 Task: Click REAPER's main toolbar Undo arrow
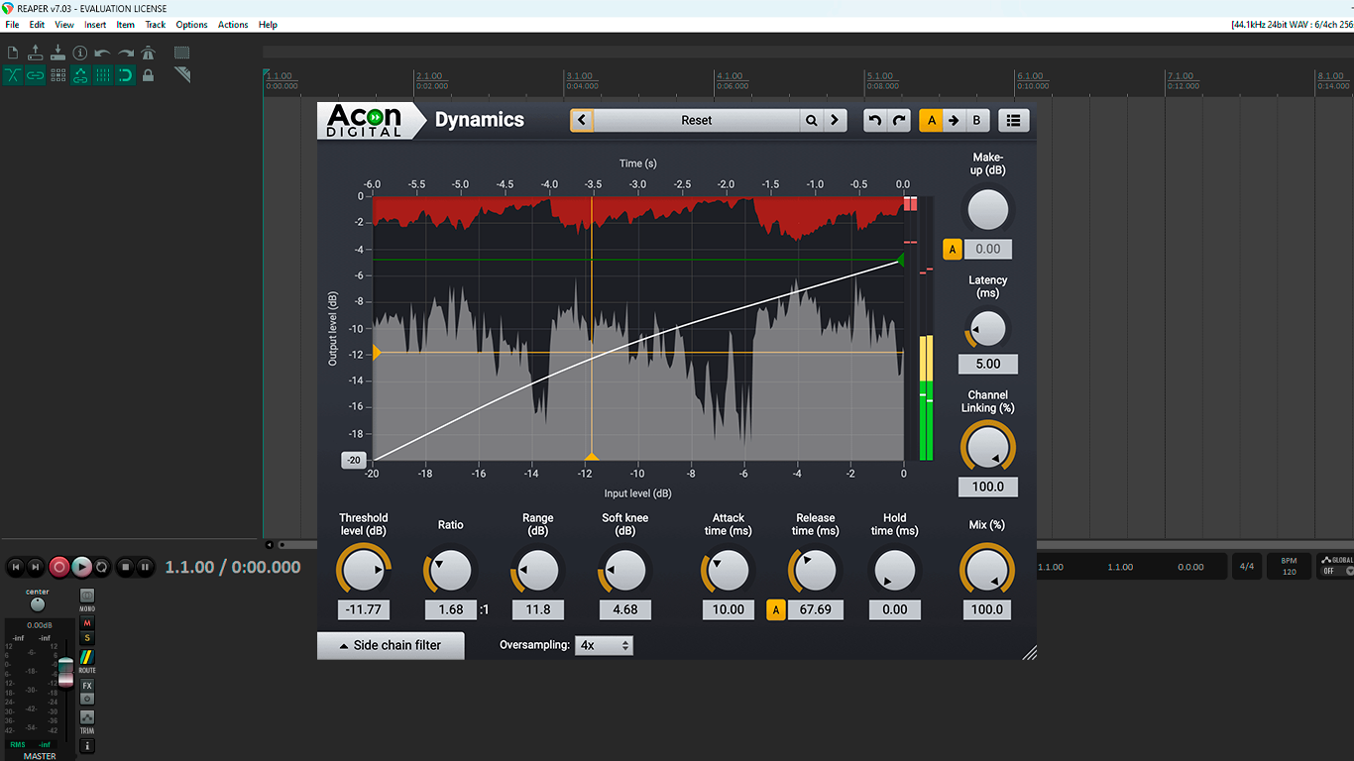103,53
